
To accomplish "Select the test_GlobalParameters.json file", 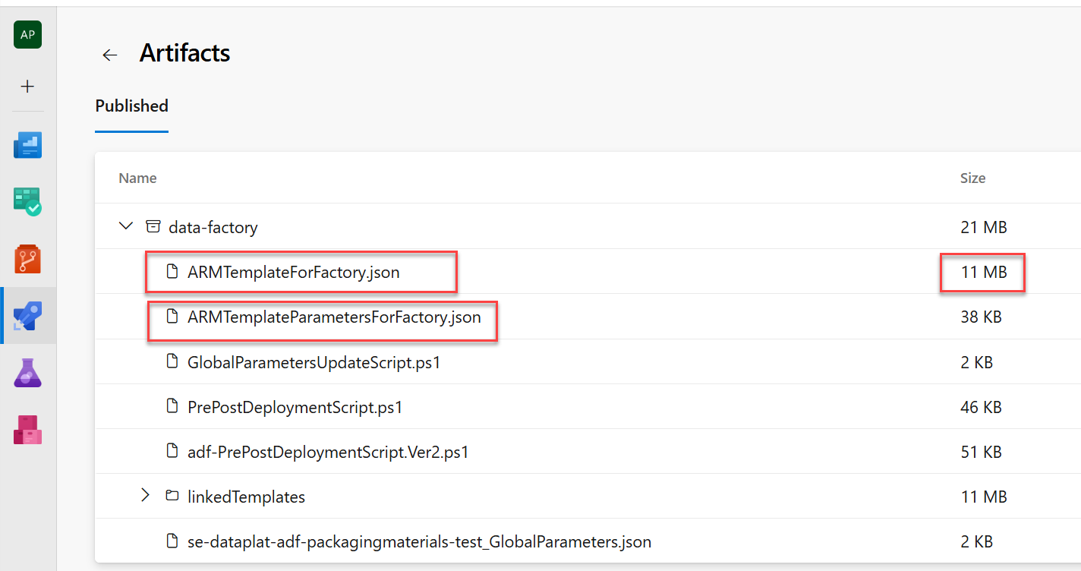I will click(x=419, y=542).
